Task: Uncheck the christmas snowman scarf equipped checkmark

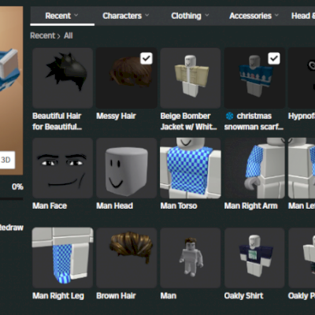Action: click(x=274, y=58)
